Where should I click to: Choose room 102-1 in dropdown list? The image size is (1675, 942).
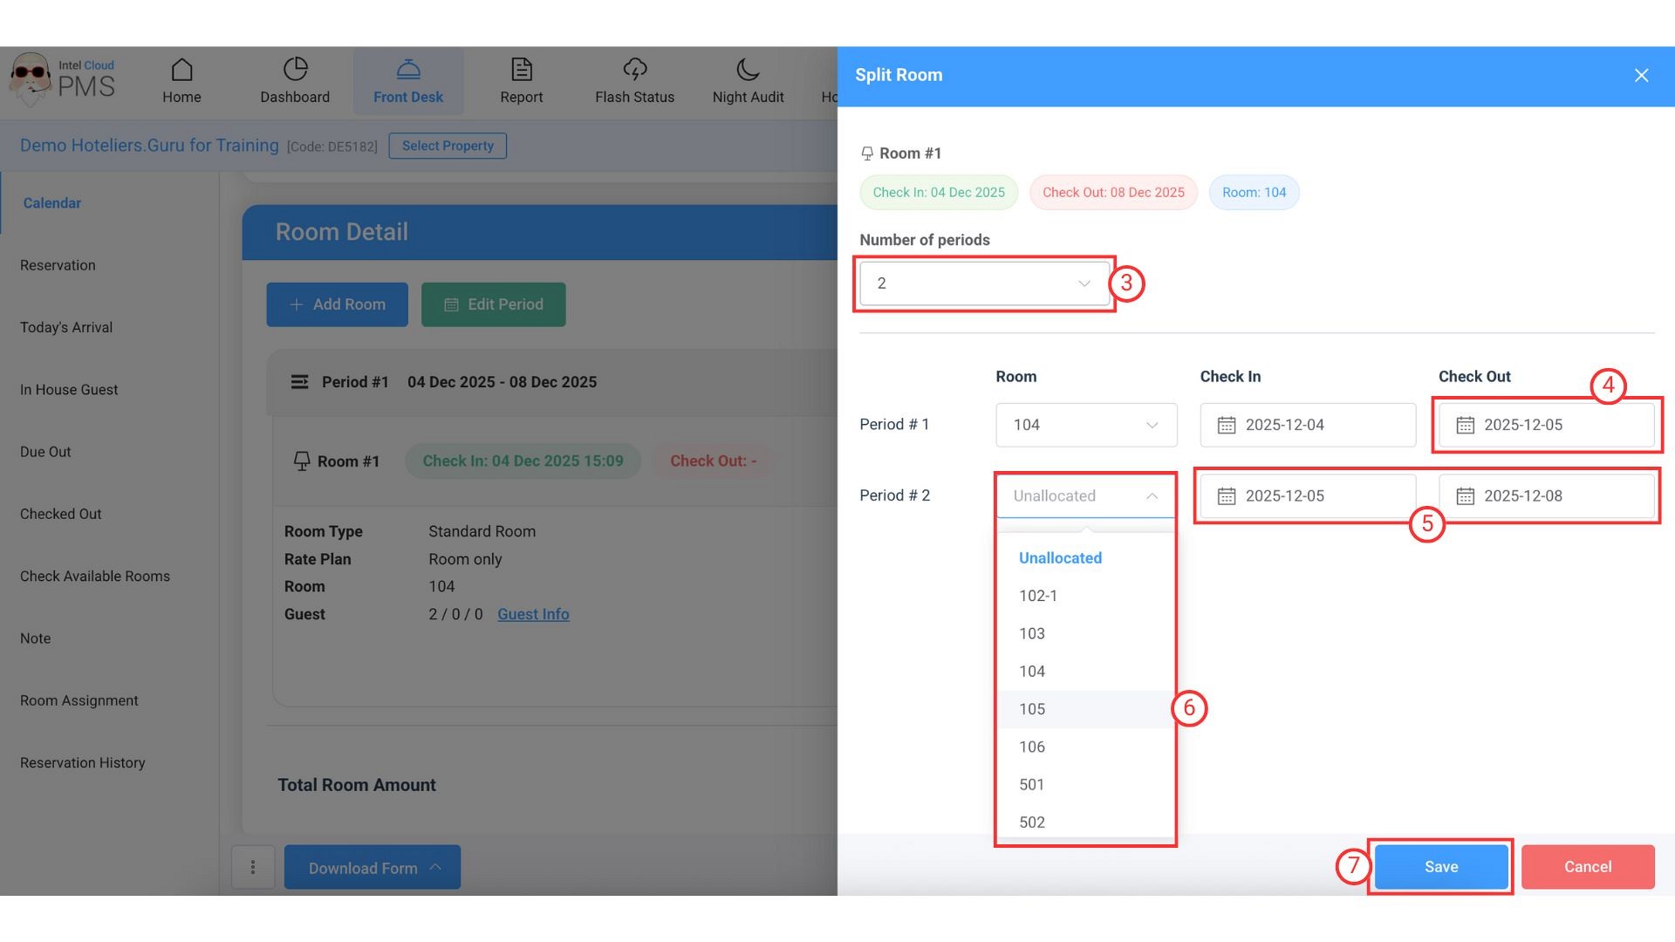pyautogui.click(x=1037, y=596)
